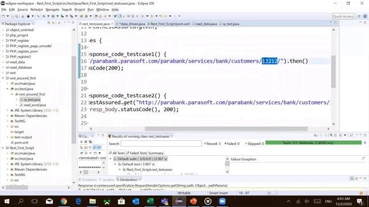Open the New dropdown arrow in toolbar
This screenshot has width=369, height=207.
[x=7, y=16]
